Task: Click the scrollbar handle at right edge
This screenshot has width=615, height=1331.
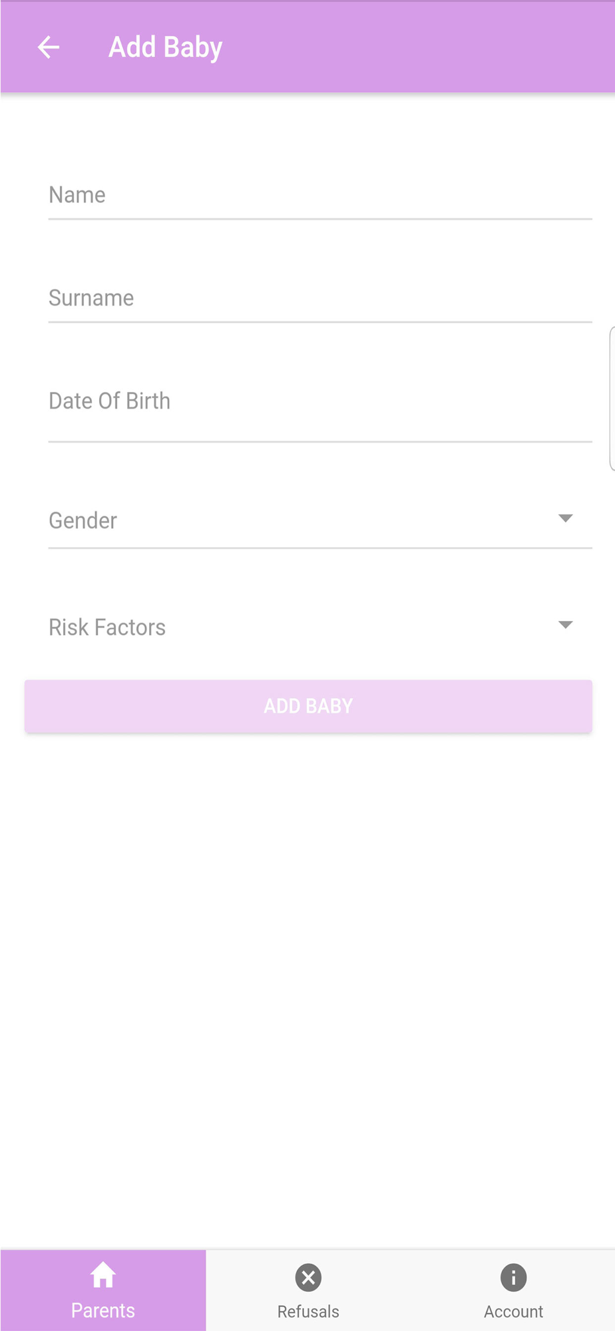Action: coord(612,399)
